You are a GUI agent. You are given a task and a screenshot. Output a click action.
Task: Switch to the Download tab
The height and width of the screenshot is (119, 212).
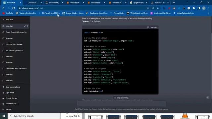pos(33,3)
